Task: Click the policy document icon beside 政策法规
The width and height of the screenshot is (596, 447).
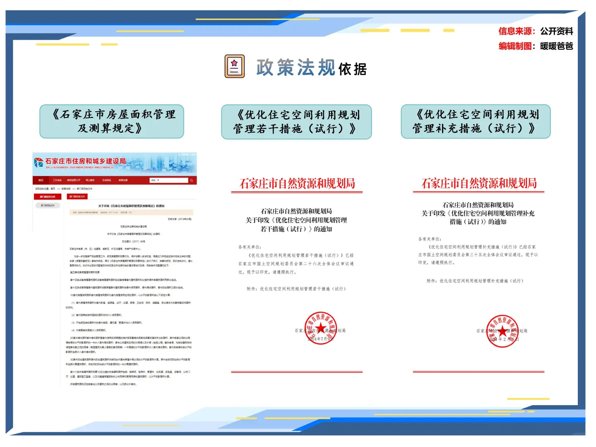Action: [x=234, y=66]
